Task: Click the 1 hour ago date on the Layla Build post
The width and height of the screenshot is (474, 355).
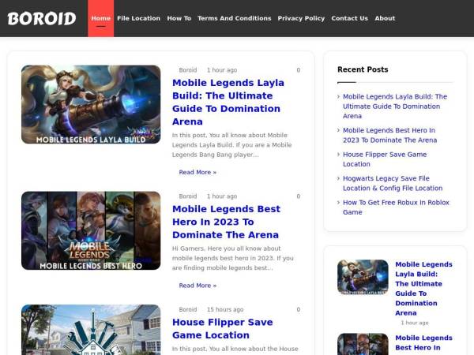Action: (x=222, y=70)
